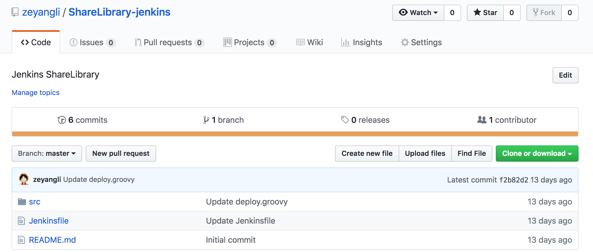This screenshot has width=593, height=252.
Task: Open the latest commit hash f2b82d2
Action: (x=513, y=180)
